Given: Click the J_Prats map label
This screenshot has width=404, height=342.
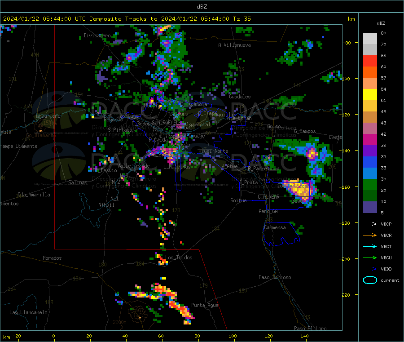Looking at the screenshot, I should point(248,182).
